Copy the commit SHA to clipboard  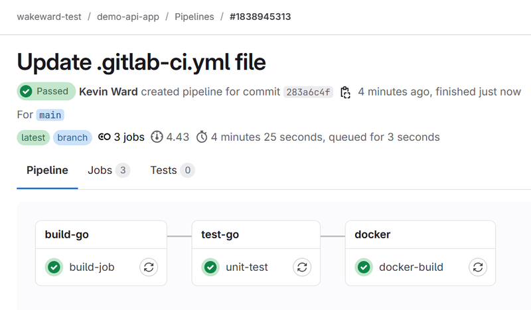coord(345,92)
